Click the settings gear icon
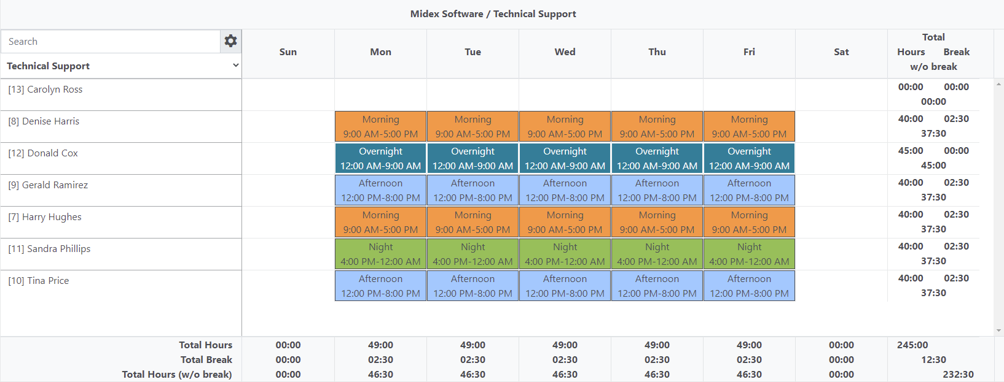 (230, 41)
